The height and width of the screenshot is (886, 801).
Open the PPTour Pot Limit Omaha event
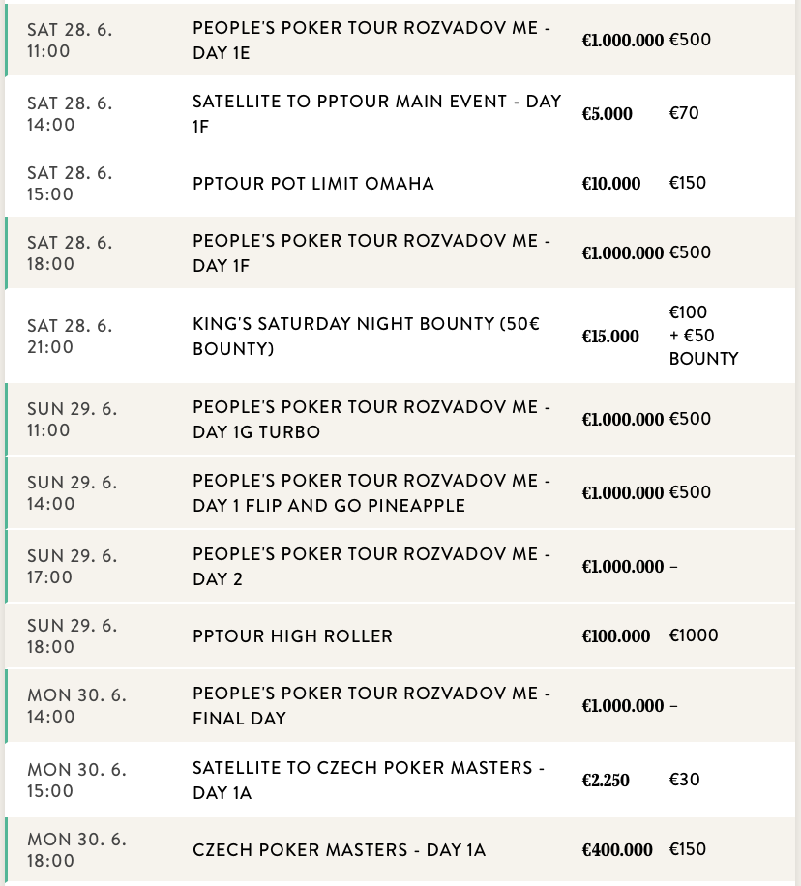(x=312, y=184)
